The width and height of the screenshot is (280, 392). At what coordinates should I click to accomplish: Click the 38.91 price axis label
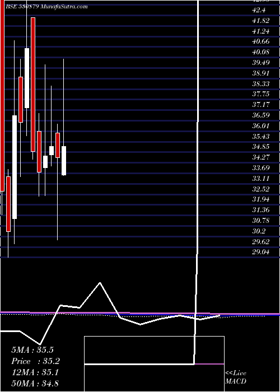(261, 73)
